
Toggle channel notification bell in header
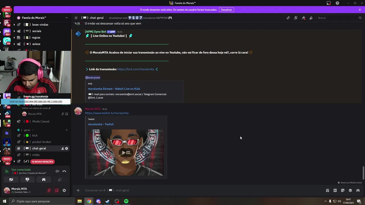coord(296,18)
